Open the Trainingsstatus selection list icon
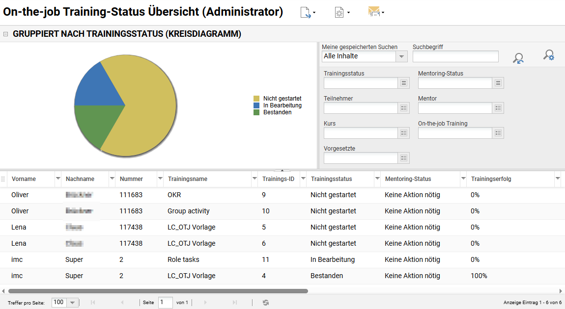Viewport: 565px width, 309px height. 404,83
